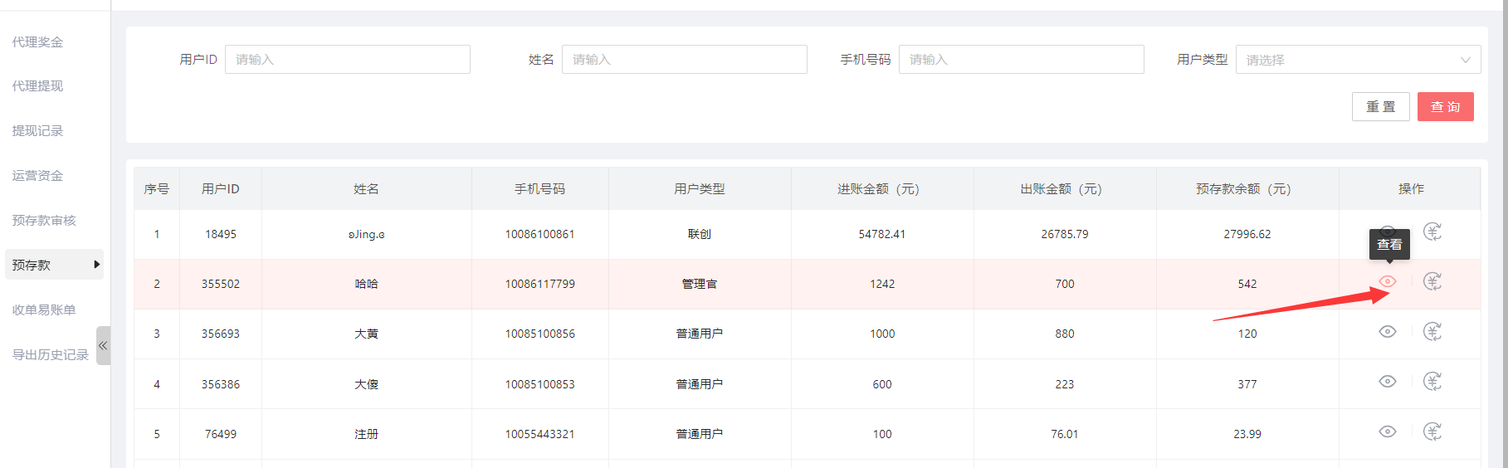Go to 代理奖金 in the sidebar
This screenshot has width=1508, height=468.
pyautogui.click(x=37, y=41)
